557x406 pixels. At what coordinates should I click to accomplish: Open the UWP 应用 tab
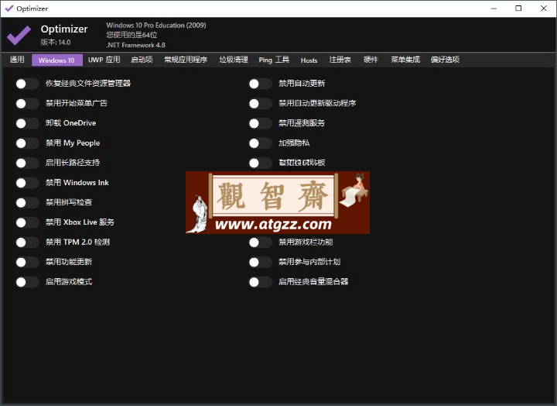104,60
